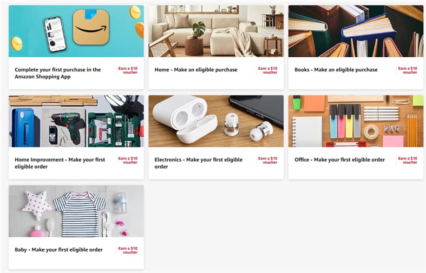Select 'Earn a $10 voucher' on Office card
This screenshot has height=273, width=426.
408,161
